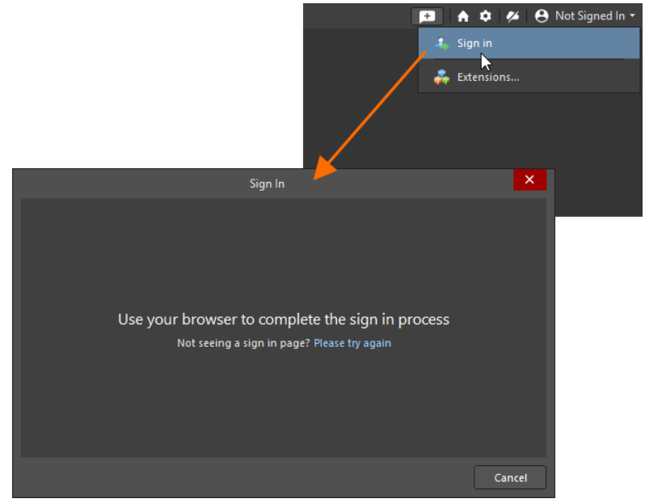Image resolution: width=645 pixels, height=503 pixels.
Task: Click the feedback speech bubble icon
Action: 426,16
